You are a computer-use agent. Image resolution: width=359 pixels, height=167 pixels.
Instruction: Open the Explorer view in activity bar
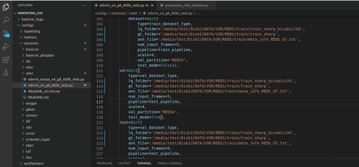6,7
